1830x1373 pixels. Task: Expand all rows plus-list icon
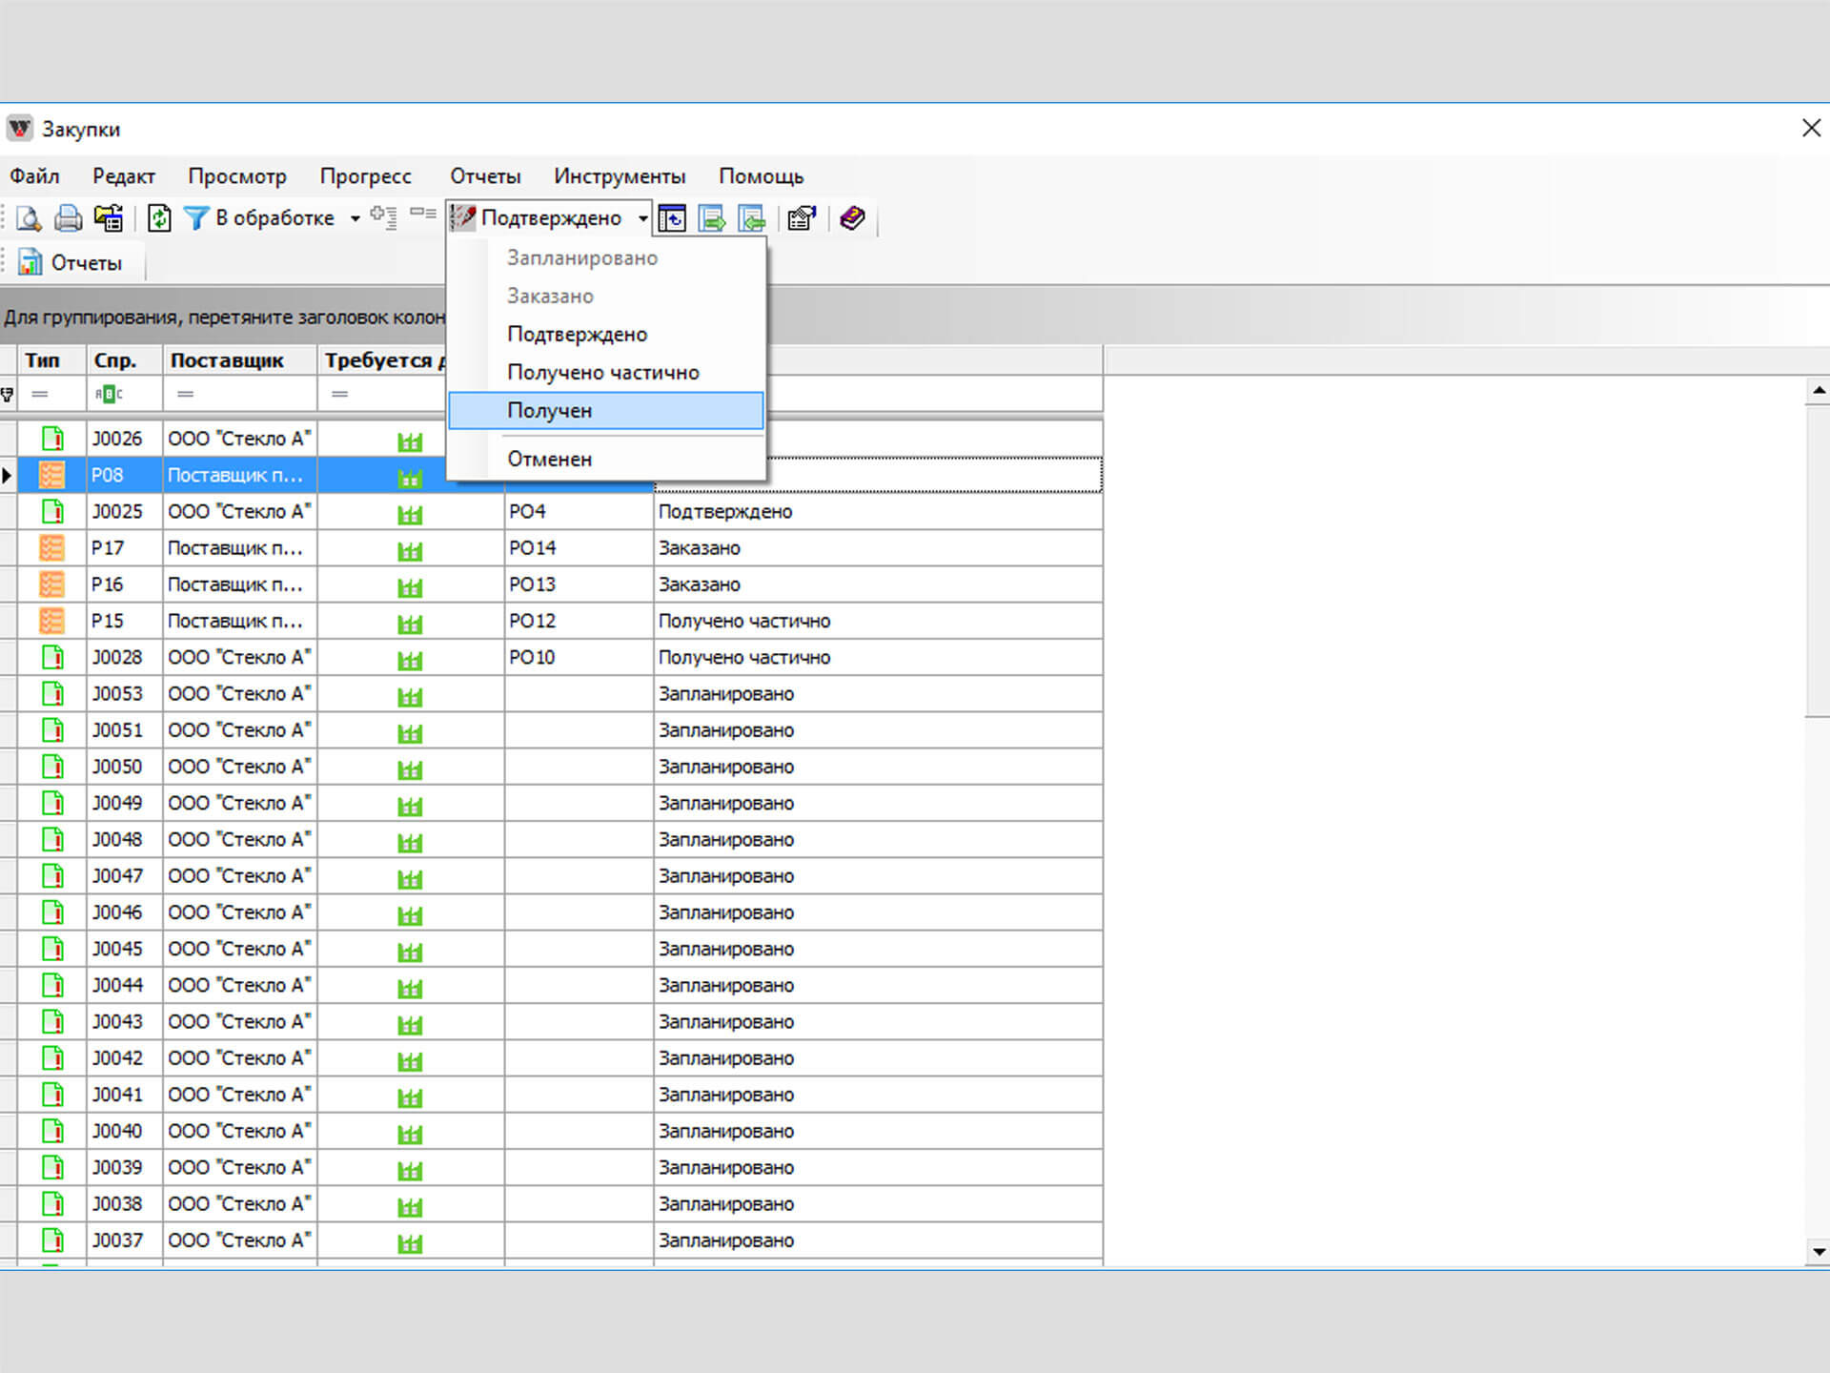384,216
